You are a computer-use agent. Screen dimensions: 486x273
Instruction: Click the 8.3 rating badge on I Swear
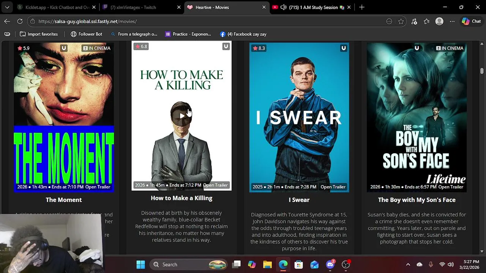(259, 48)
